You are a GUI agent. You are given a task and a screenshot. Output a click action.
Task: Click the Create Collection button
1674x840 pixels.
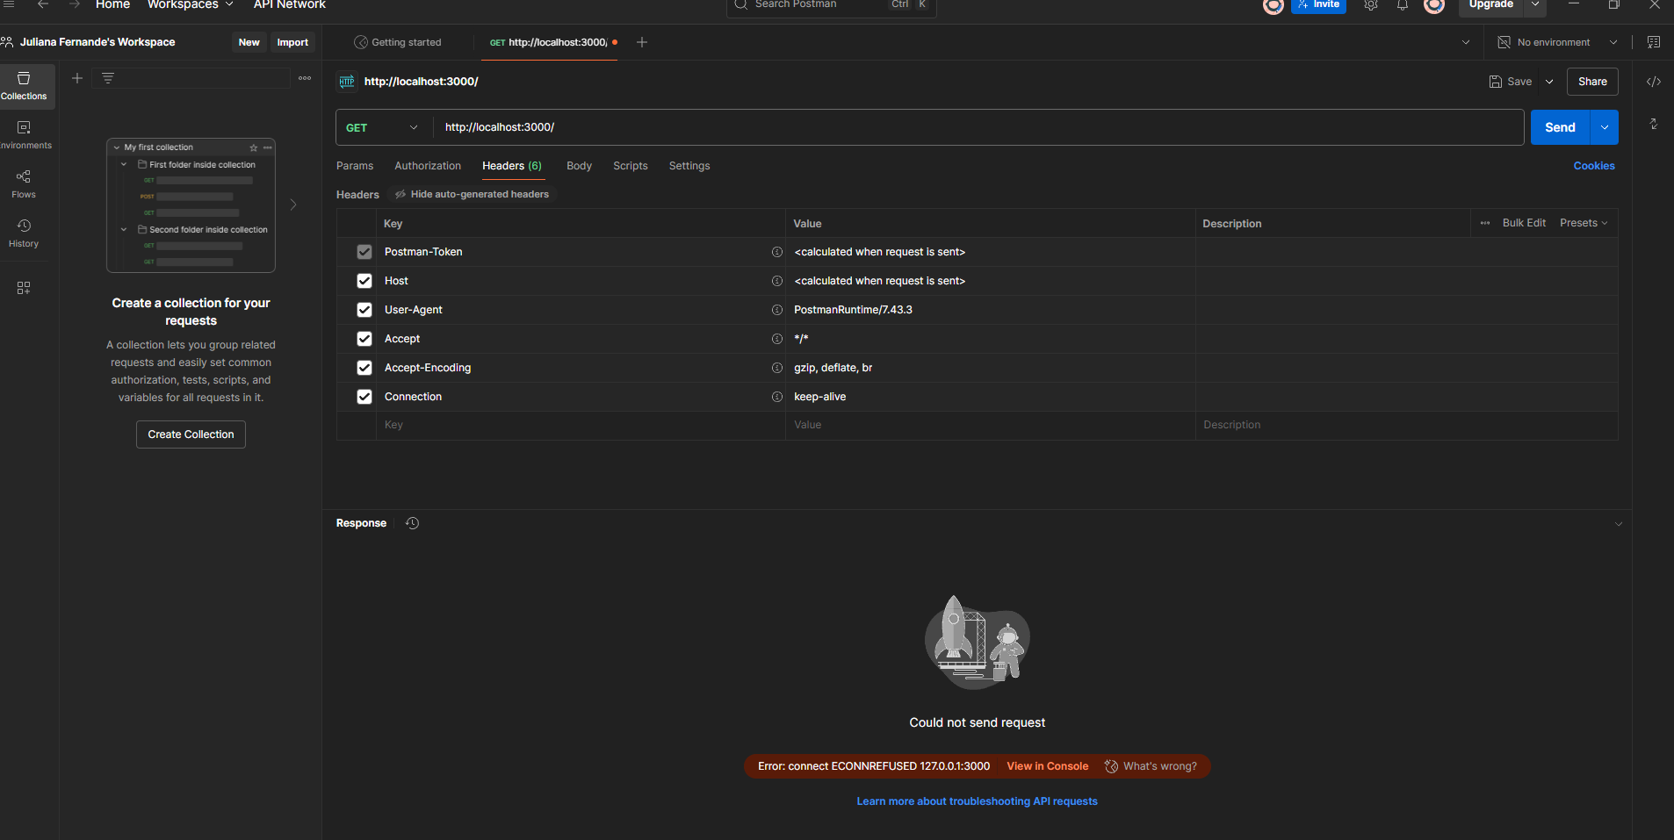click(191, 434)
